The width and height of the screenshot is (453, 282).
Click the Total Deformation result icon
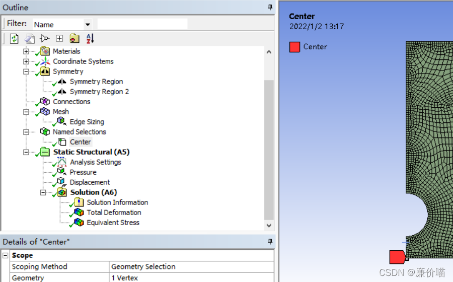(79, 213)
